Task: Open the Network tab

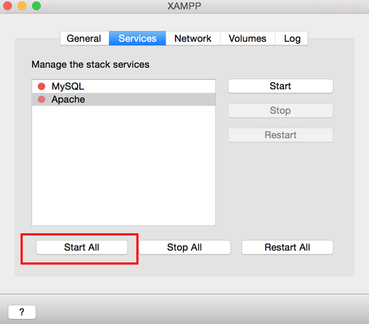Action: (x=193, y=38)
